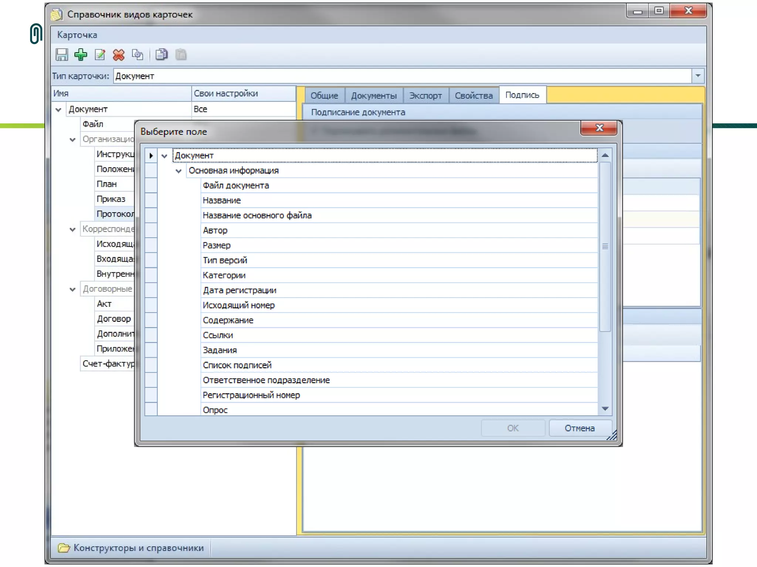The width and height of the screenshot is (757, 567).
Task: Collapse the Документ node in dialog
Action: [x=164, y=156]
